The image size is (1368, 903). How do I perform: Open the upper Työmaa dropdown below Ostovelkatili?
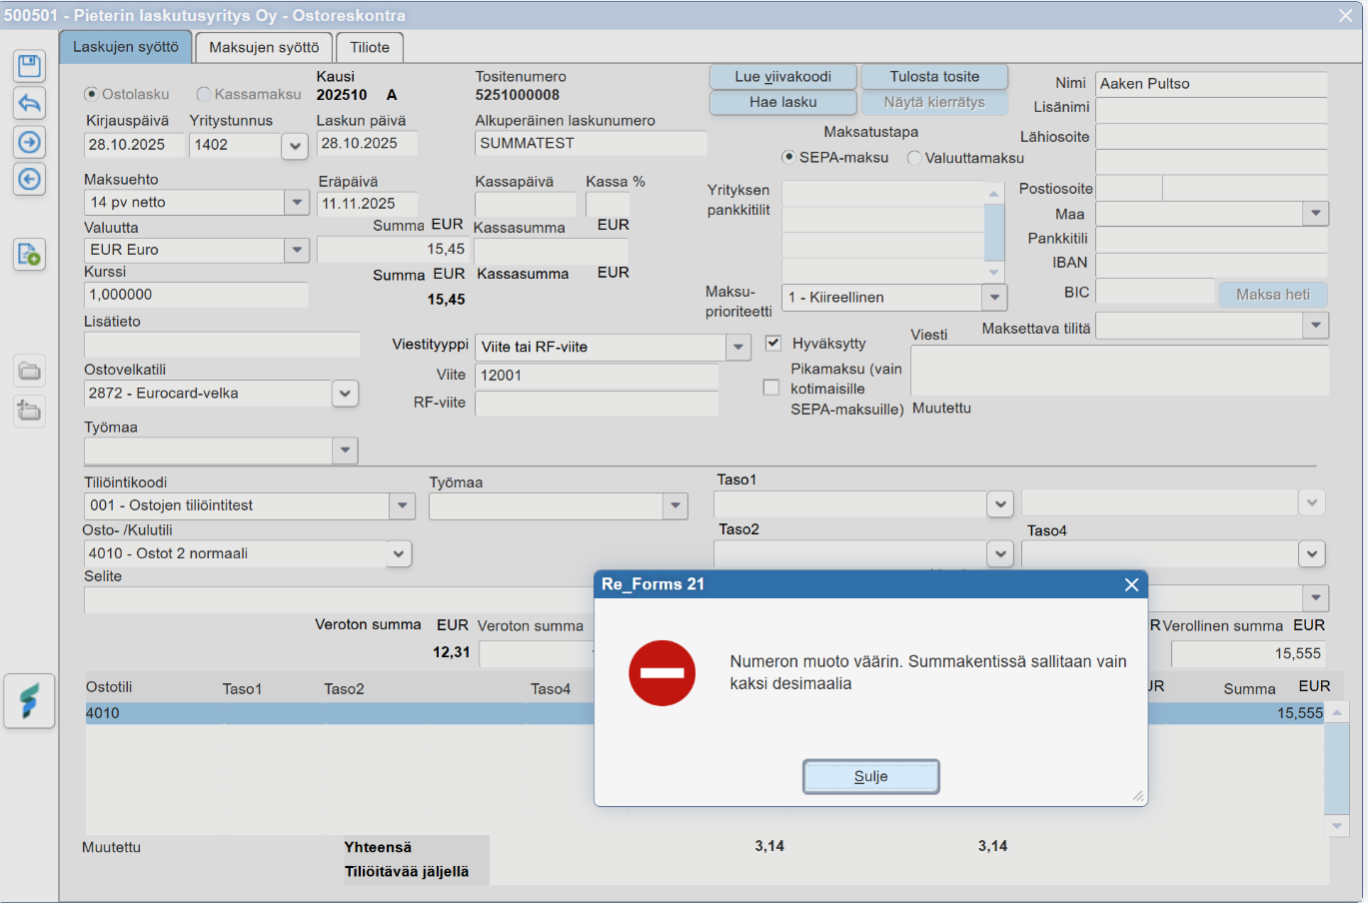click(x=345, y=451)
